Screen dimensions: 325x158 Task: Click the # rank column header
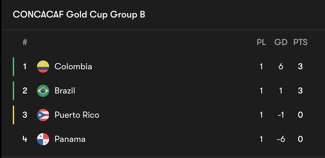(x=25, y=42)
